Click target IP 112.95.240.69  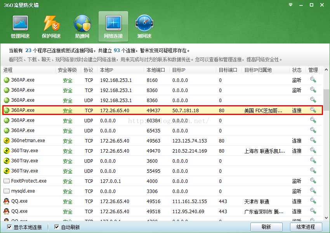point(188,211)
